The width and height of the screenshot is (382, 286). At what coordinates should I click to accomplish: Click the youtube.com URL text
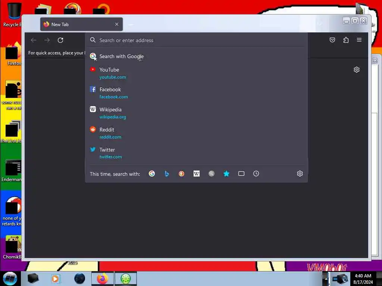coord(113,77)
